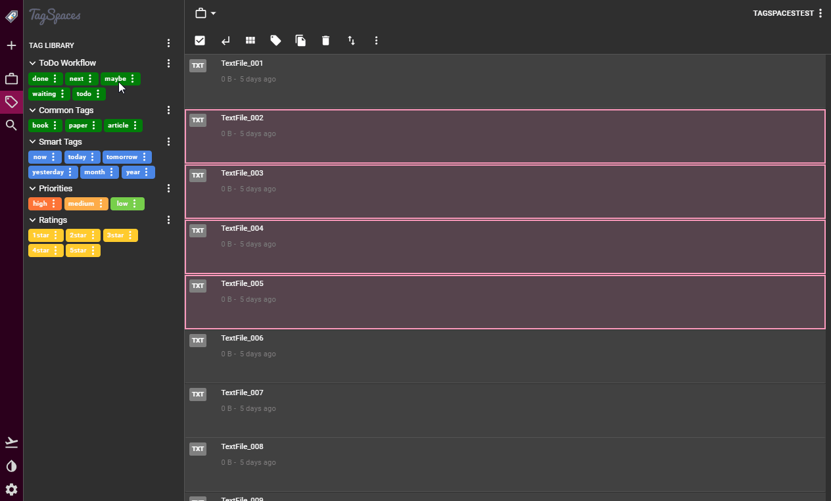Screen dimensions: 831x501
Task: Open menu dots on 'today' tag
Action: 93,157
